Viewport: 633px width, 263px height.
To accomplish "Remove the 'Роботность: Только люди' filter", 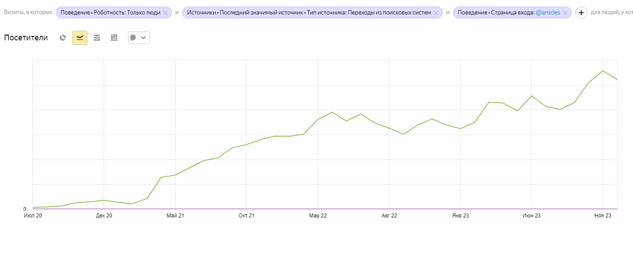I will click(x=165, y=13).
